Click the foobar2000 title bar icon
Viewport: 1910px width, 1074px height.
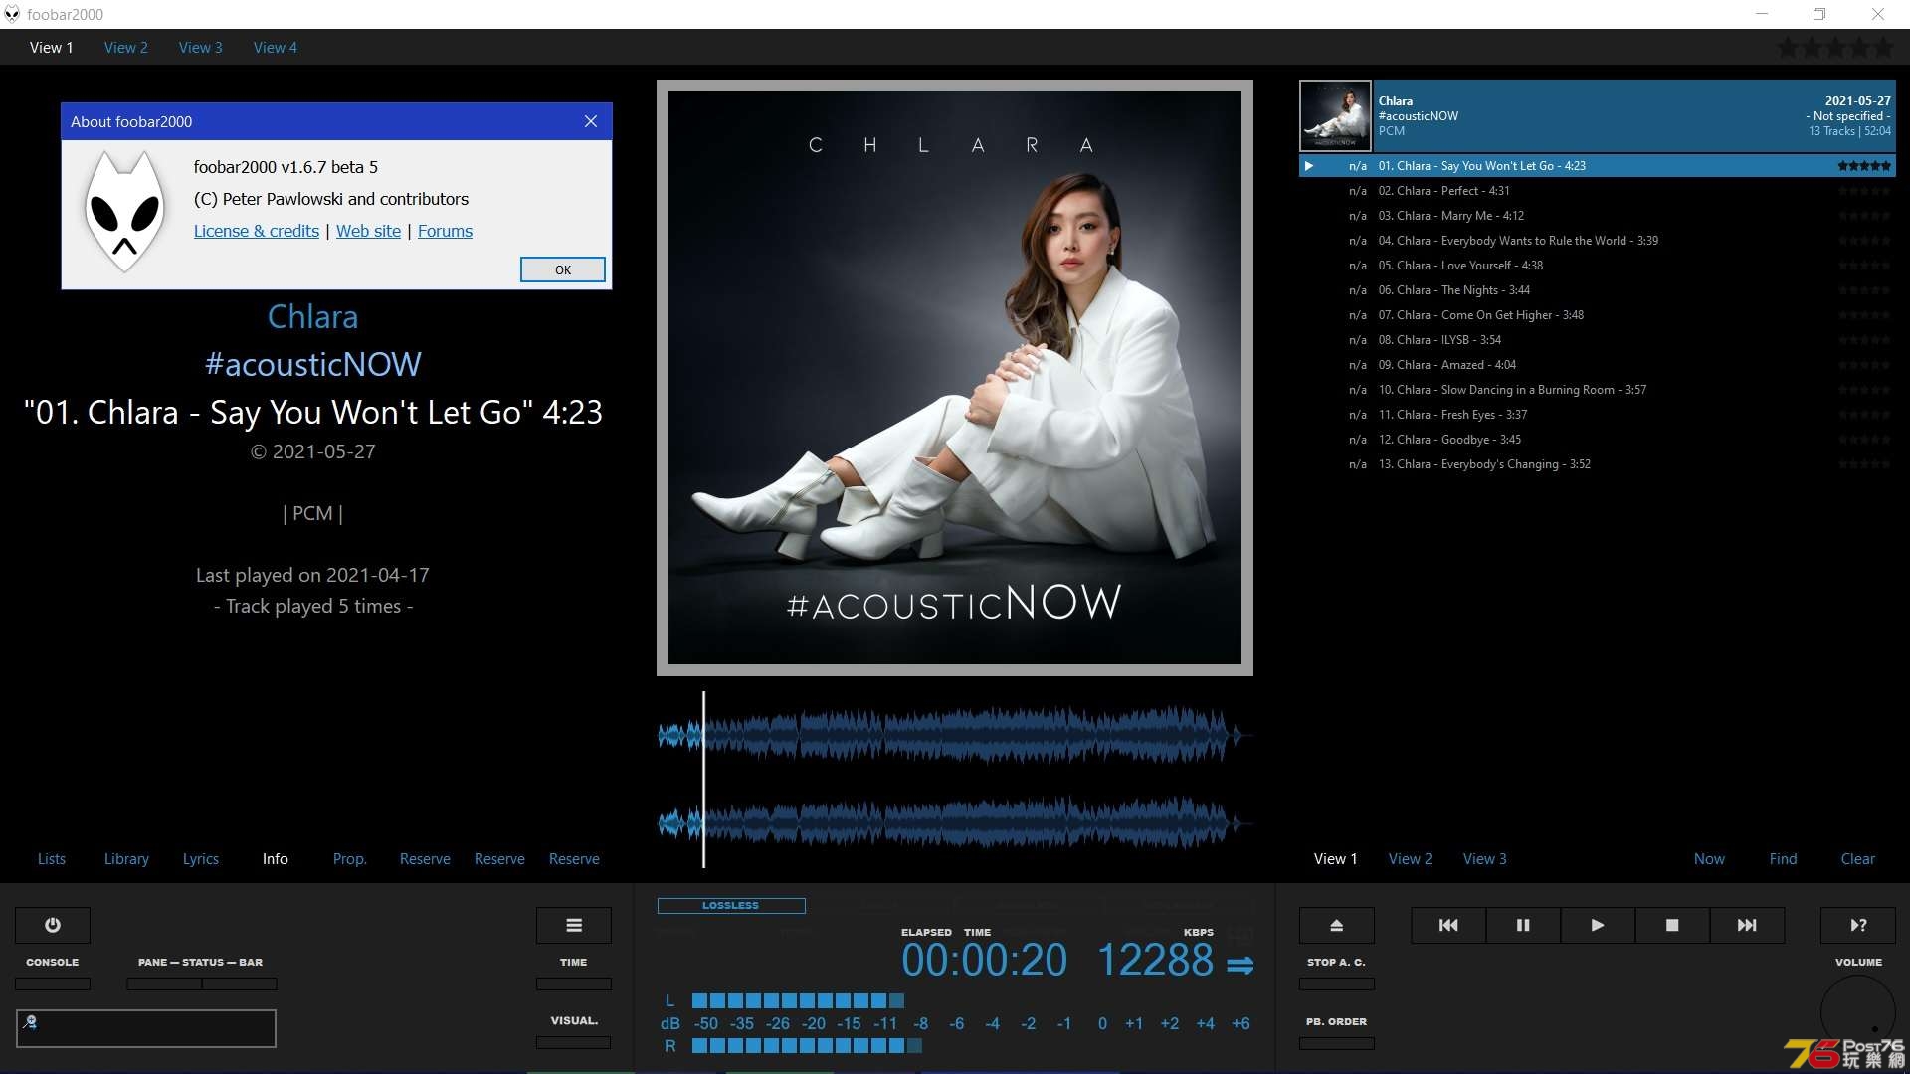tap(12, 14)
